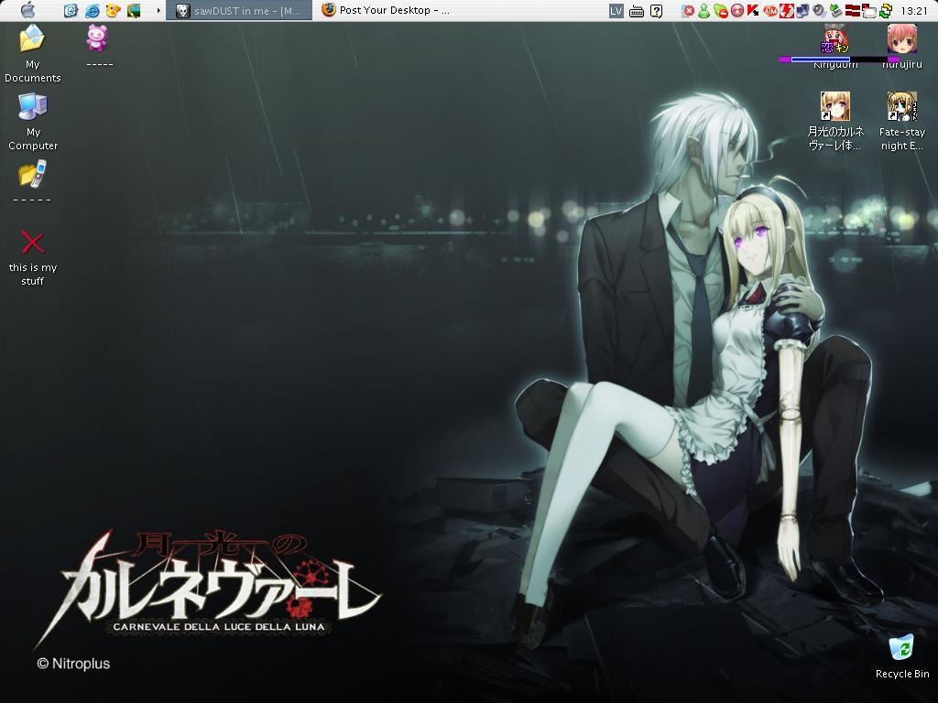Open the Apple logo start menu
The width and height of the screenshot is (938, 703).
27,10
